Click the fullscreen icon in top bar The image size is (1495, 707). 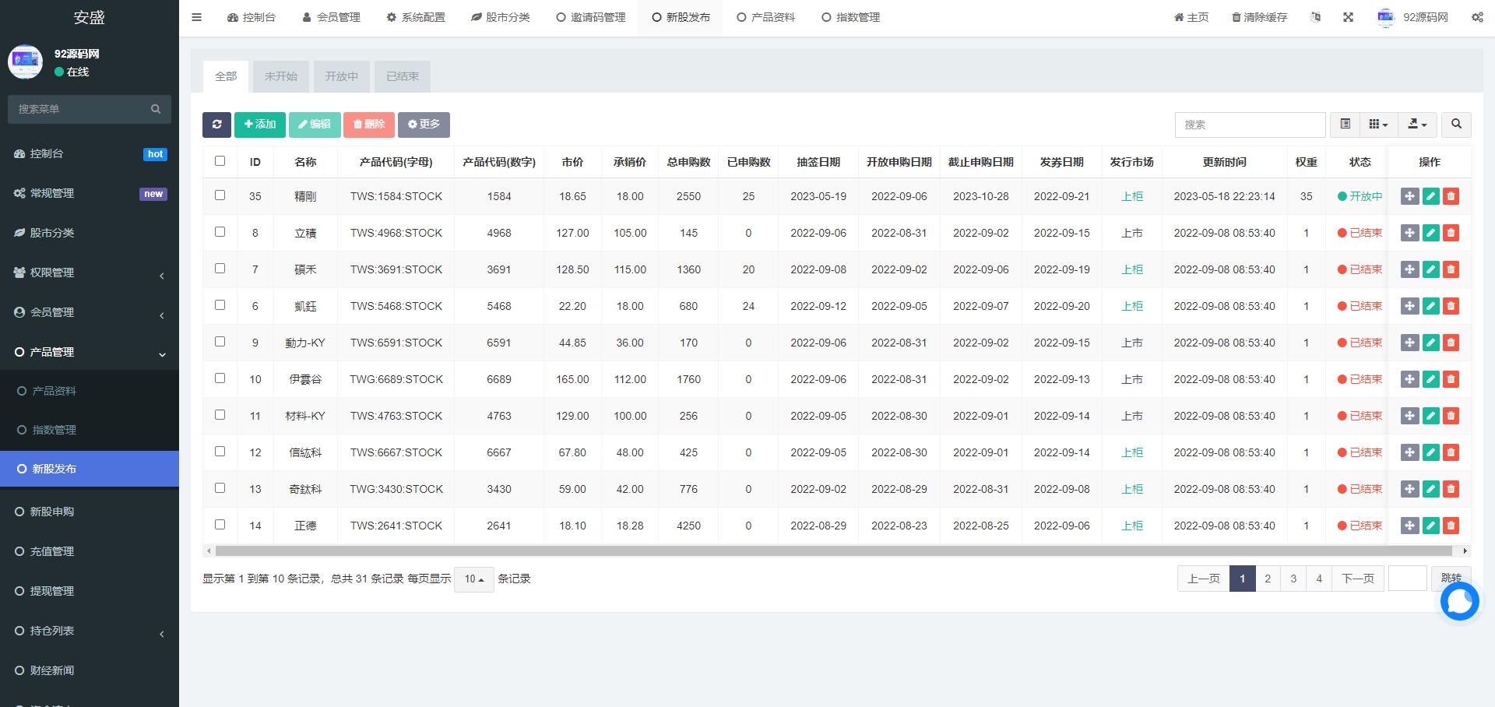point(1348,17)
